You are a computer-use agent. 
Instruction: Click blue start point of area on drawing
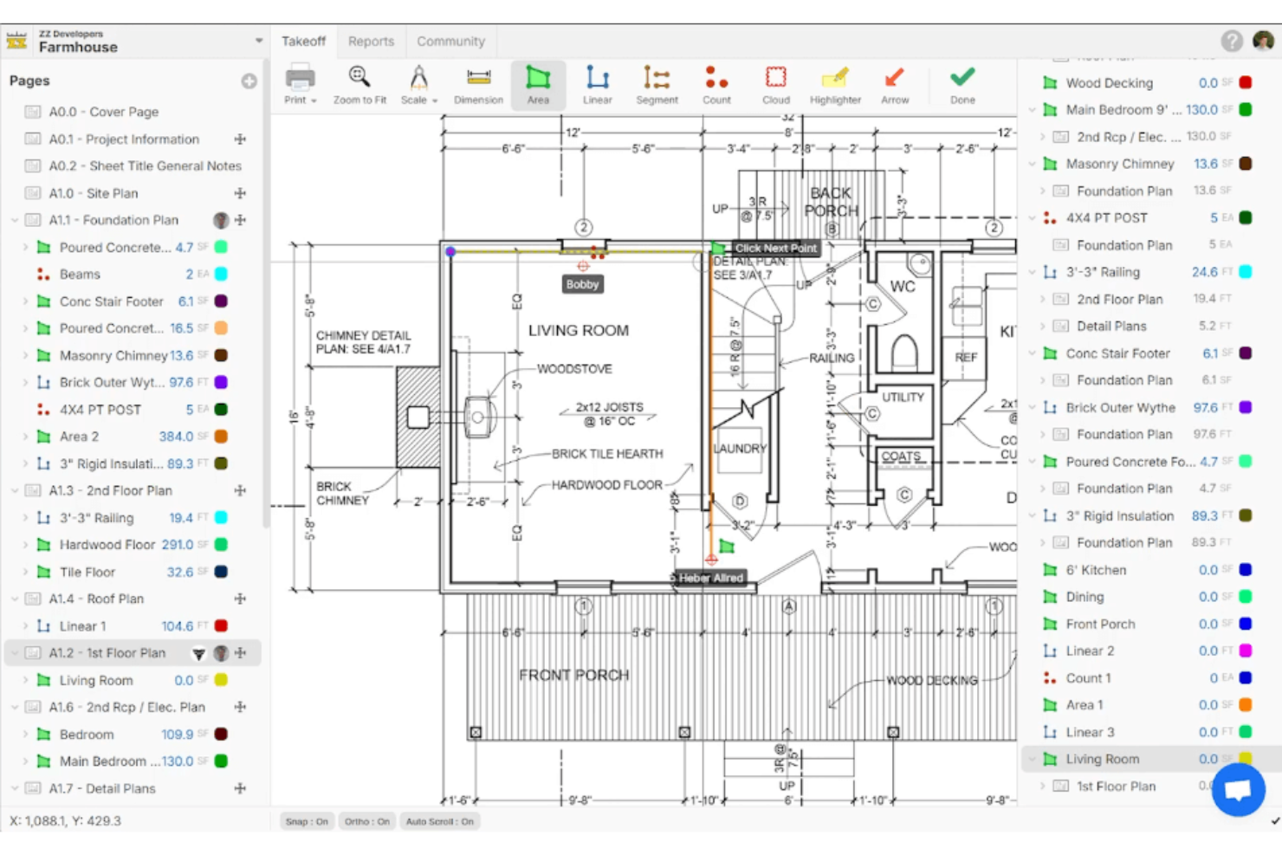tap(450, 251)
